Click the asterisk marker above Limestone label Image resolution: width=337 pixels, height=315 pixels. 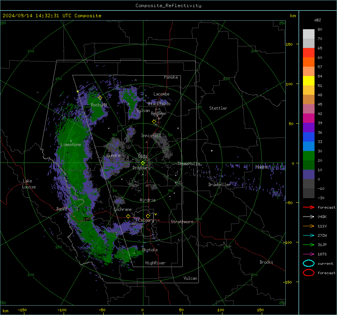pyautogui.click(x=71, y=141)
